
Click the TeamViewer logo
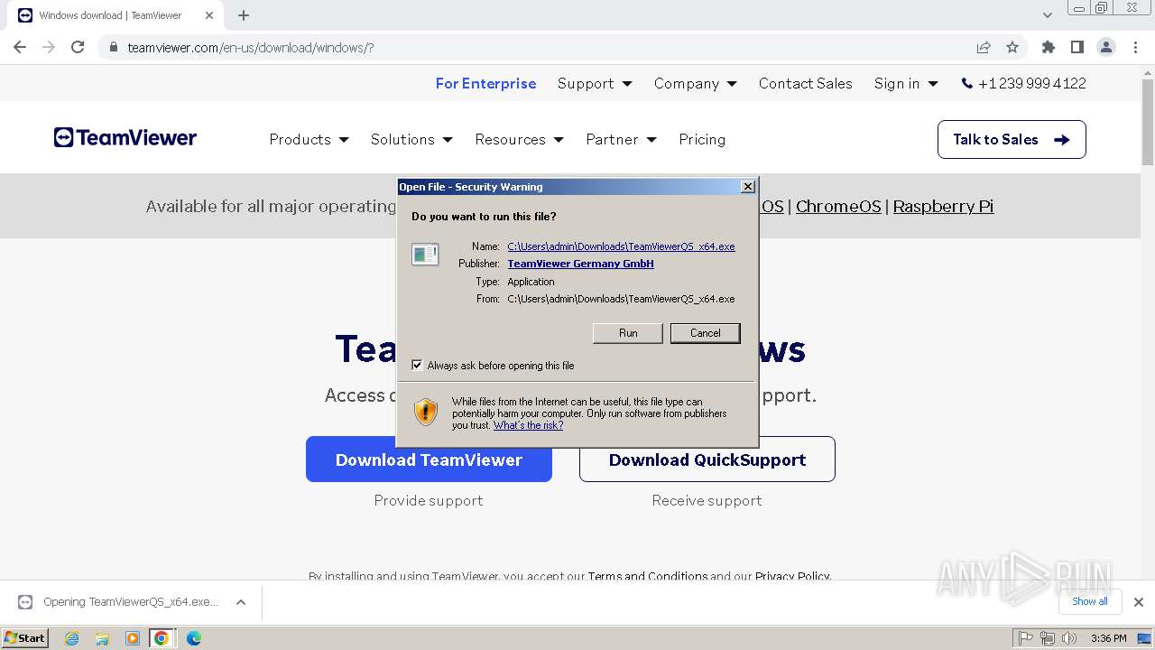click(125, 138)
